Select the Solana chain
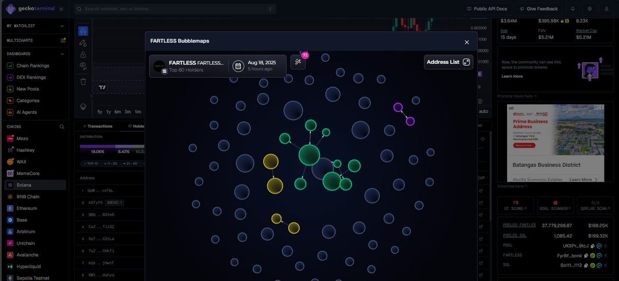619x281 pixels. 35,185
